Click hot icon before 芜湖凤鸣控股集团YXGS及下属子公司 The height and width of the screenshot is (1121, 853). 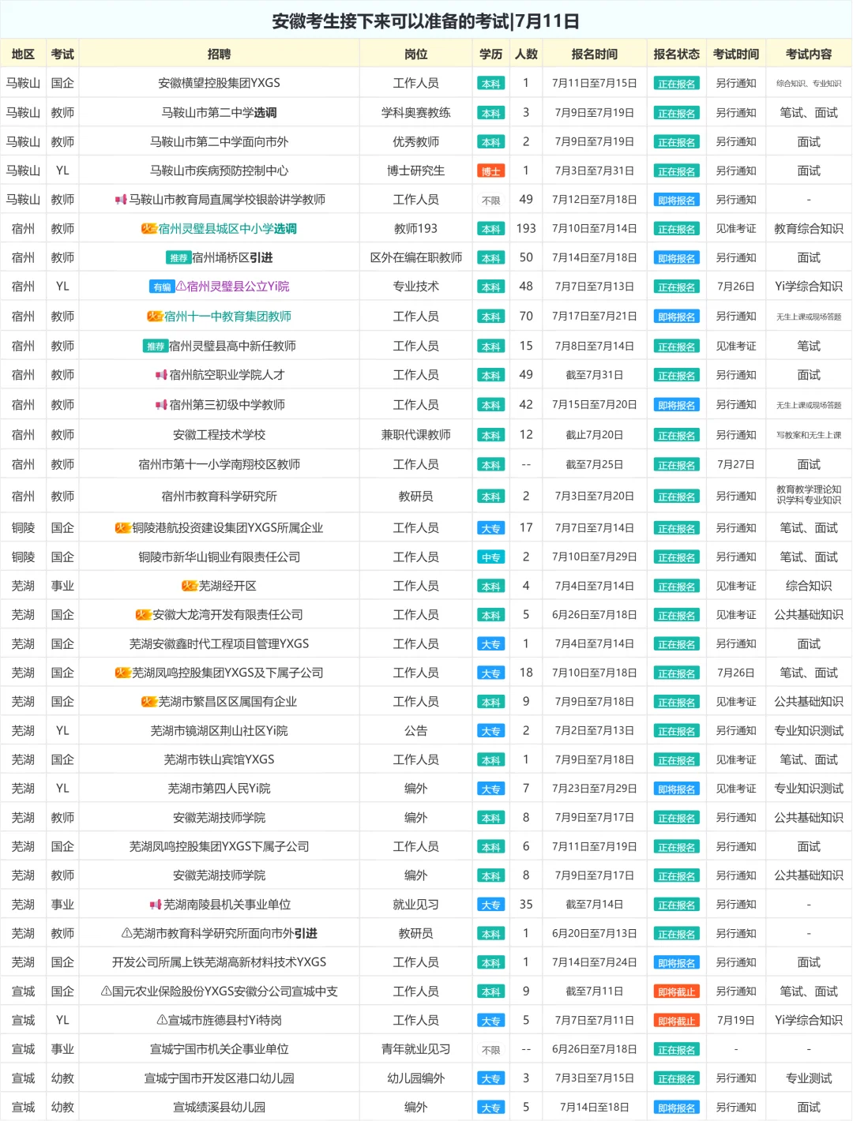click(122, 673)
